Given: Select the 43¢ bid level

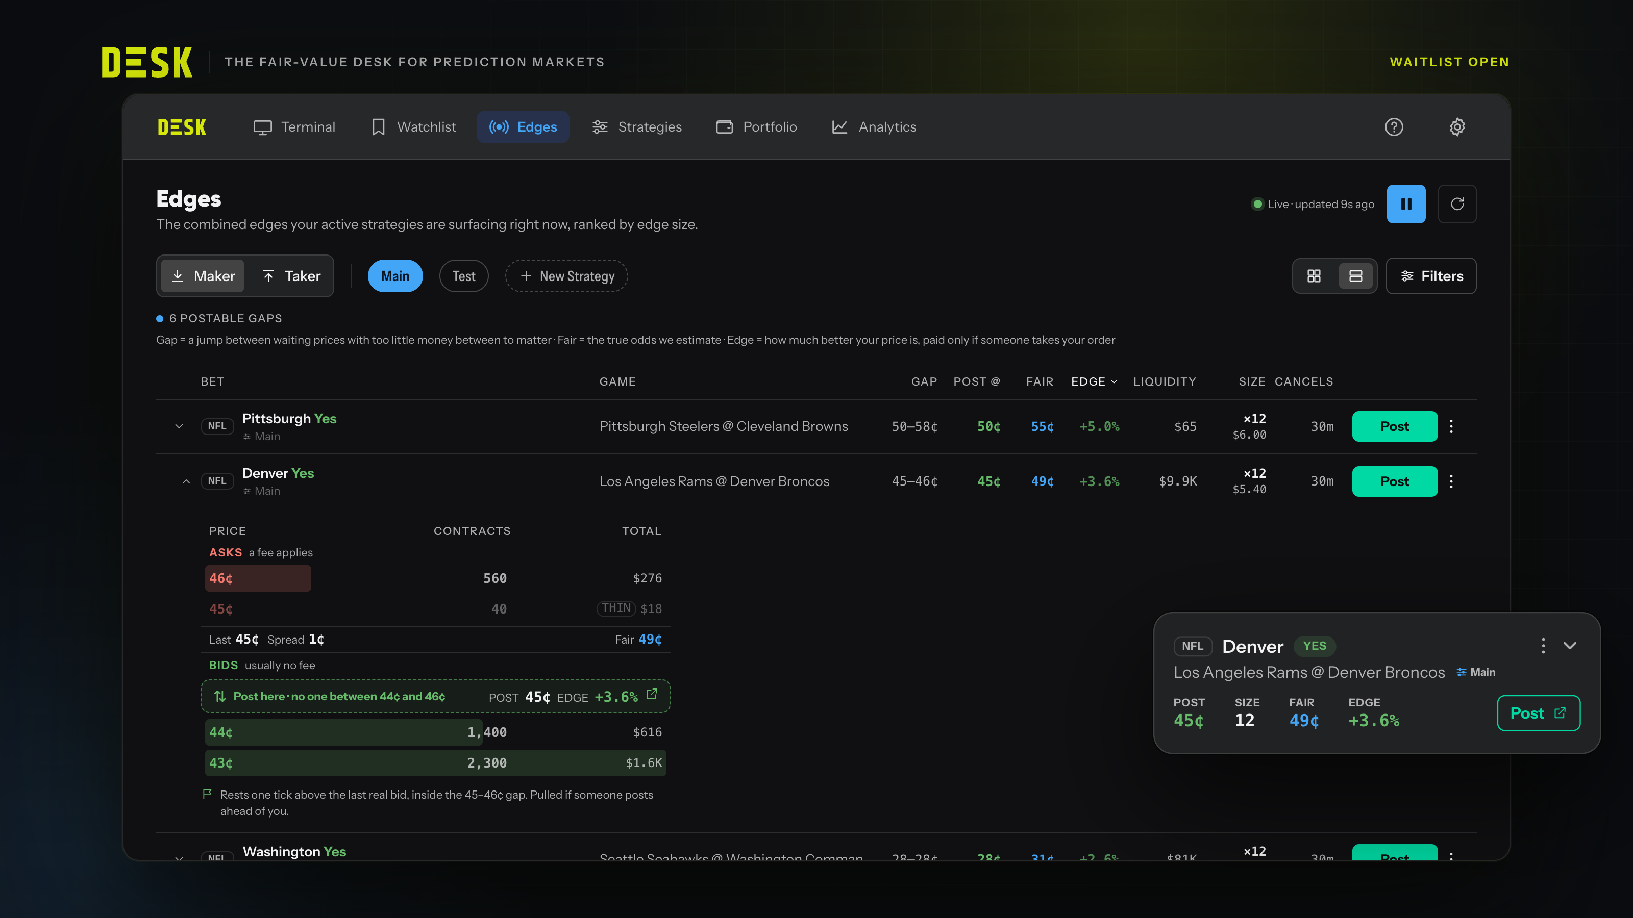Looking at the screenshot, I should (435, 763).
